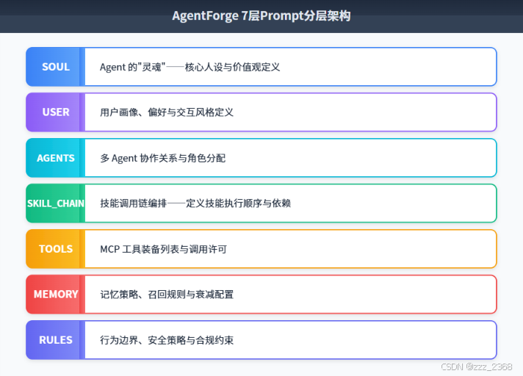Click the SKILL_CHAIN layer label
The image size is (523, 376).
[x=56, y=203]
